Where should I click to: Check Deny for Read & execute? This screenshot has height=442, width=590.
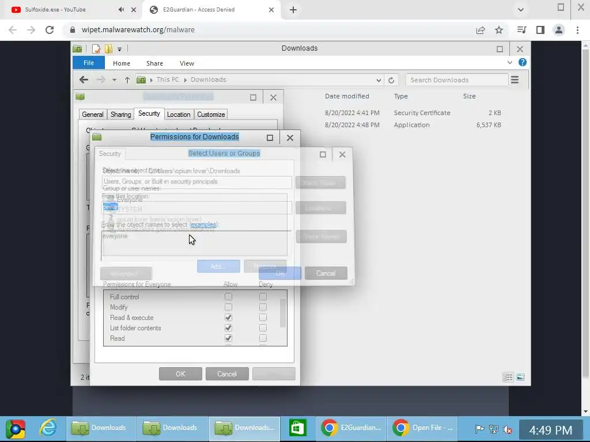coord(263,318)
